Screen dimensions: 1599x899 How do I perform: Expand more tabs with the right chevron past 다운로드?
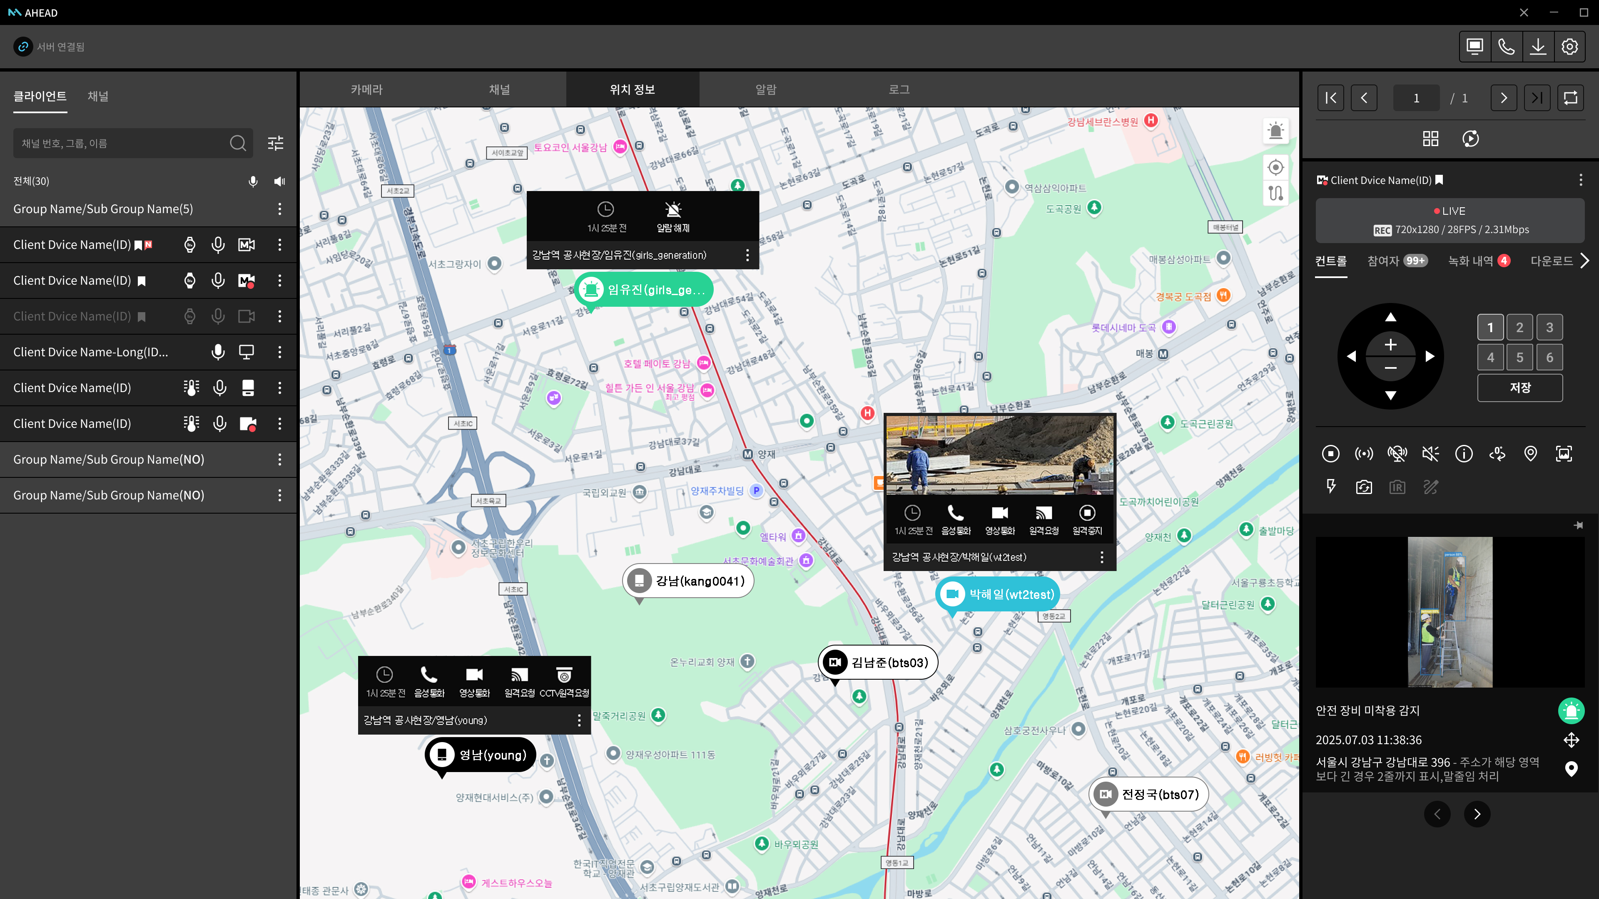pos(1585,261)
